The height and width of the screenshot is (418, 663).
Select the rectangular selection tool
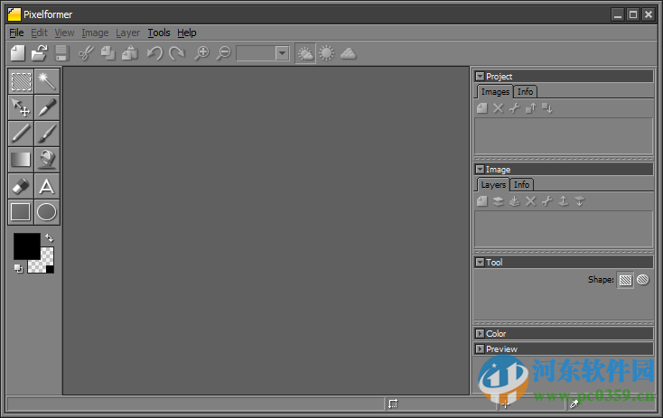(x=21, y=81)
